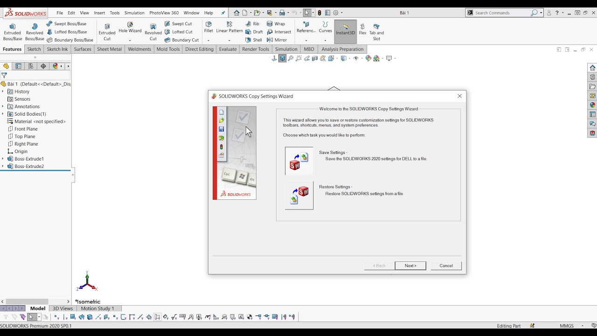Open the Appearances task pane icon
Screen dimensions: 597x336
(592, 105)
